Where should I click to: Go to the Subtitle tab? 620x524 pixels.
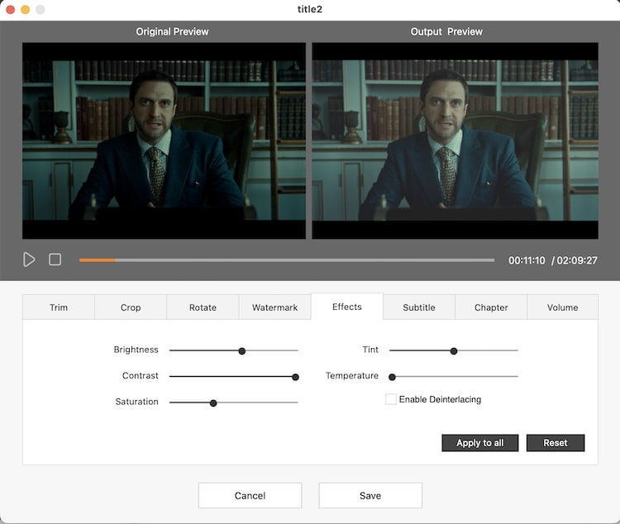pyautogui.click(x=419, y=307)
